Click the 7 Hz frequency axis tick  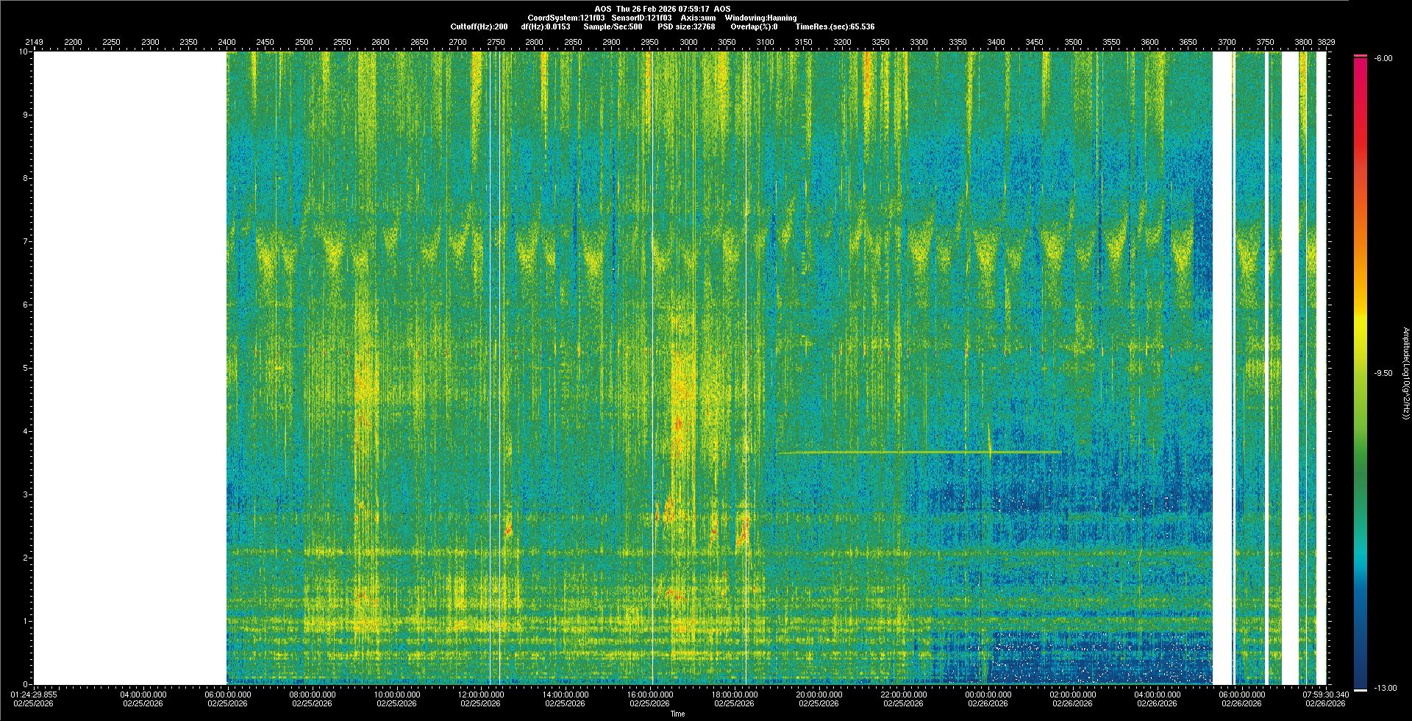(25, 241)
